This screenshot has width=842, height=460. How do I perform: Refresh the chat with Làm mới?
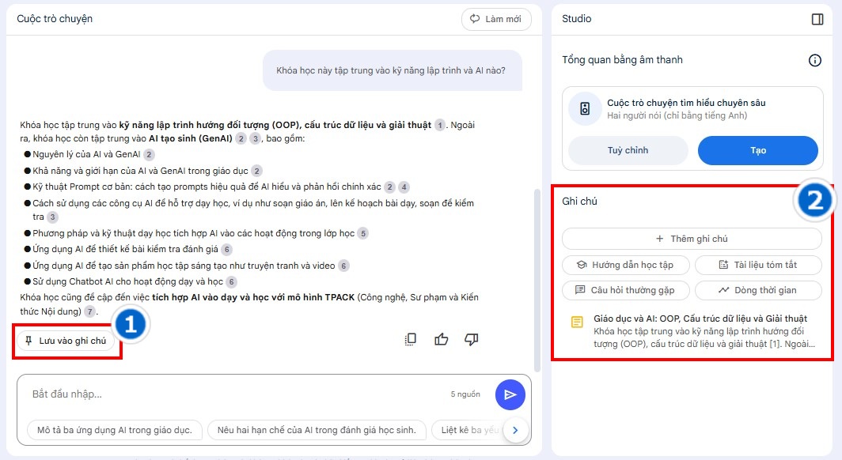coord(496,18)
